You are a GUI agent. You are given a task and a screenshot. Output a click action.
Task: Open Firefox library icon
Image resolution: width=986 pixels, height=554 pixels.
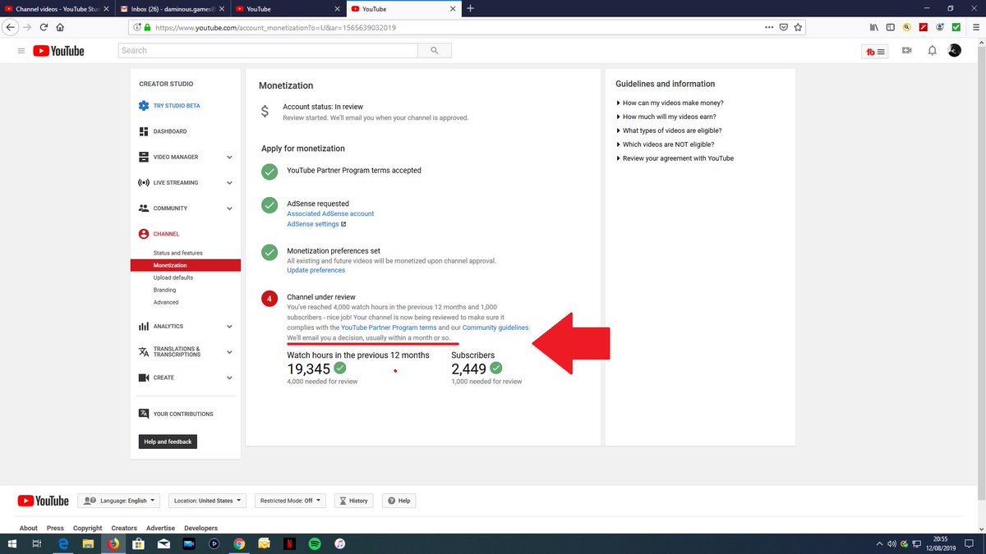873,26
